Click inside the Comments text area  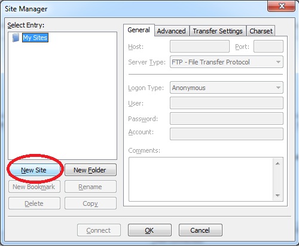(201, 180)
